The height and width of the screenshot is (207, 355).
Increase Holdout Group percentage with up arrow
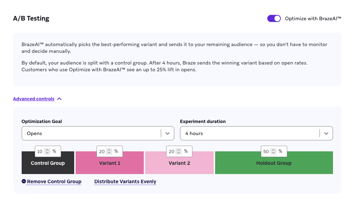point(273,150)
